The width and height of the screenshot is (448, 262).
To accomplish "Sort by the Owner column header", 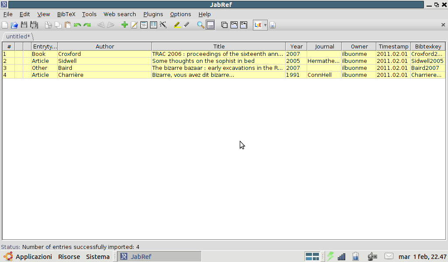I will click(359, 46).
